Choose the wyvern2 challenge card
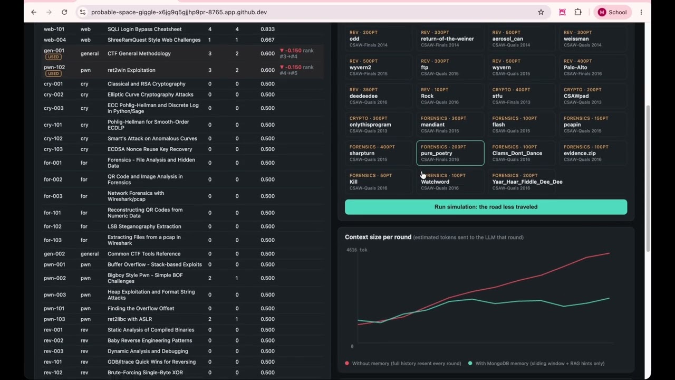The height and width of the screenshot is (380, 675). coord(379,68)
